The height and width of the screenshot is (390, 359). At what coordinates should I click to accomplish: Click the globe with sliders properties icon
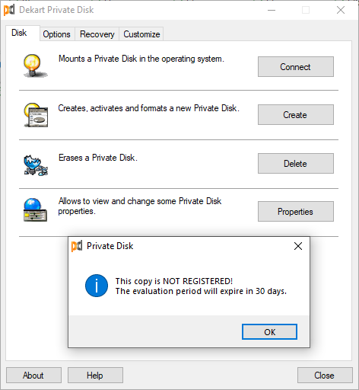coord(35,210)
